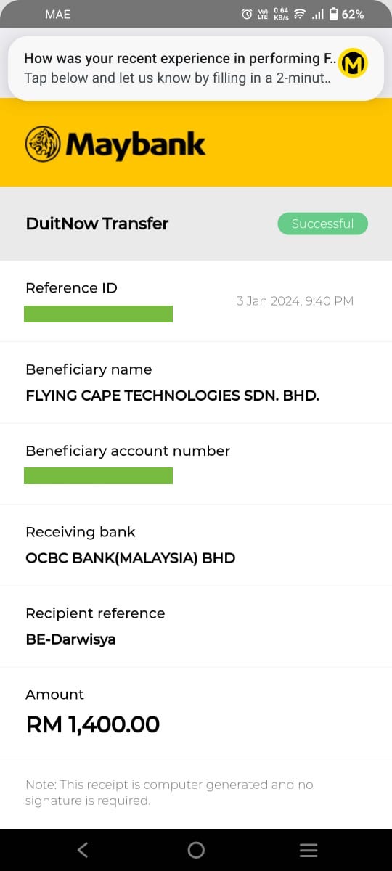392x871 pixels.
Task: Tap the redacted Reference ID value
Action: pyautogui.click(x=98, y=314)
